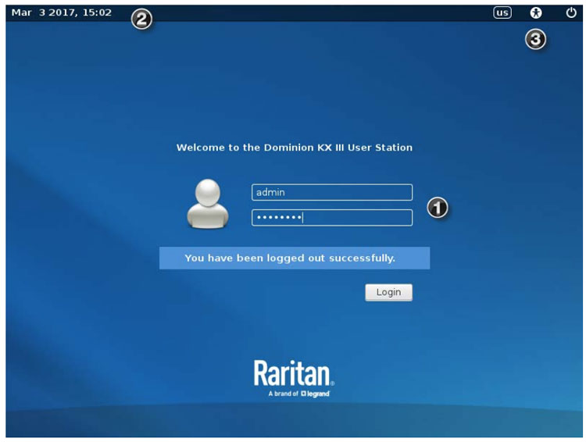This screenshot has height=442, width=586.
Task: Click the logged out successfully message banner
Action: [x=294, y=258]
